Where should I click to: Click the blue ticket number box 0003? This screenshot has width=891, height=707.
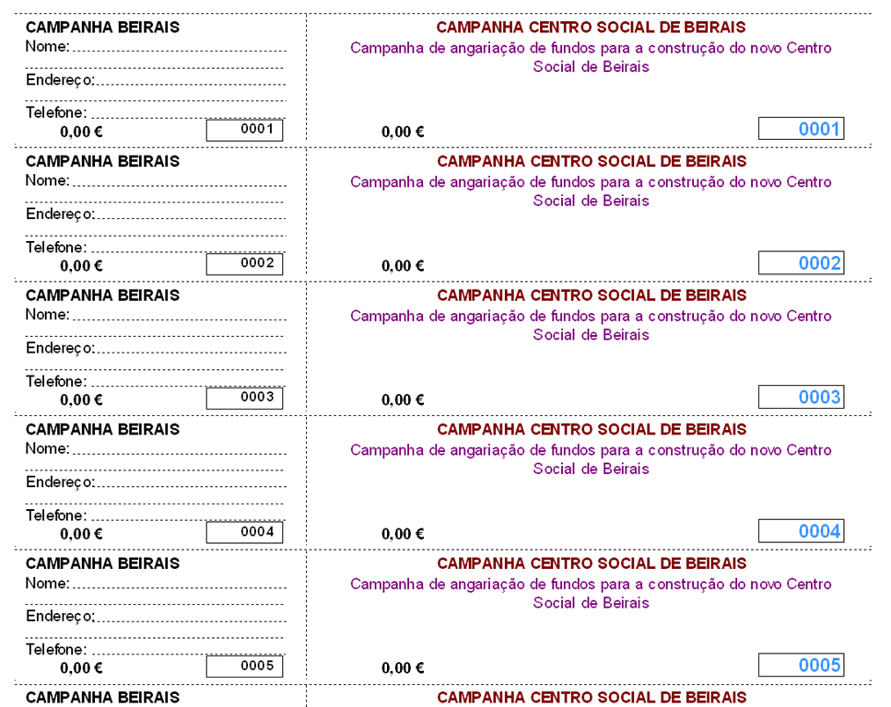[801, 397]
